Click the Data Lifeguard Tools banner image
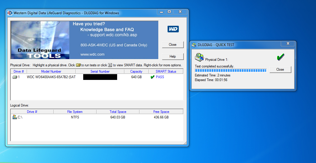This screenshot has width=316, height=163. point(40,40)
